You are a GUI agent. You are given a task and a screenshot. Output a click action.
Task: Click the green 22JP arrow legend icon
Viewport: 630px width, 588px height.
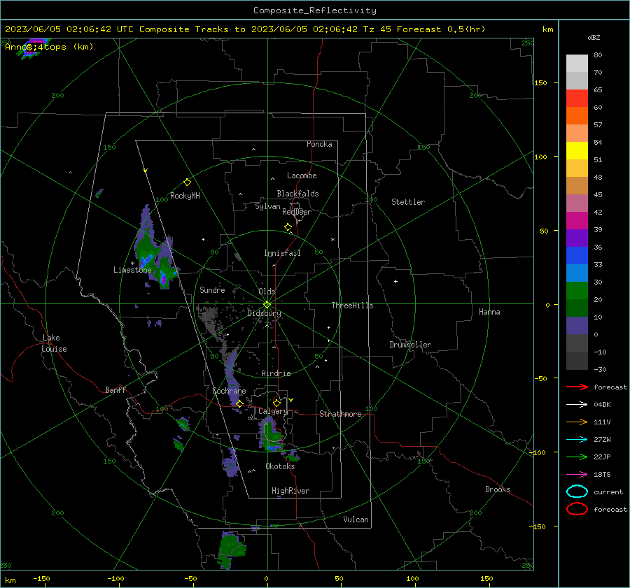click(577, 457)
